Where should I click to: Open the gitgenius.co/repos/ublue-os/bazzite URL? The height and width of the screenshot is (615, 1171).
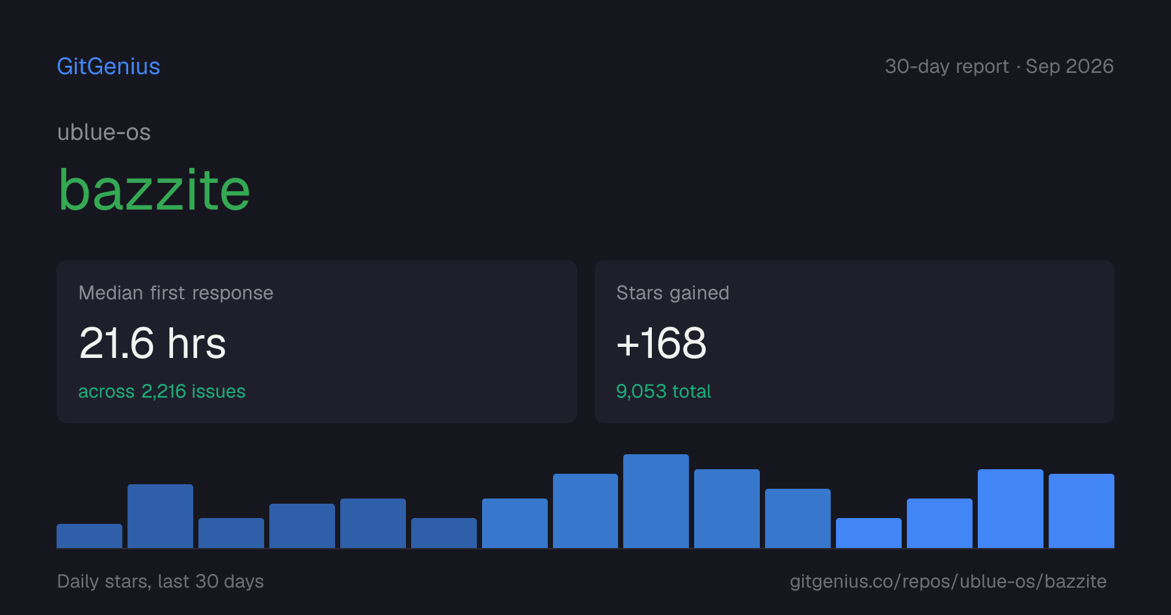coord(948,581)
